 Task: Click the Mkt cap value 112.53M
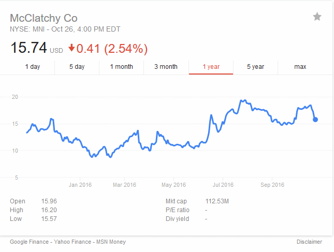click(217, 201)
